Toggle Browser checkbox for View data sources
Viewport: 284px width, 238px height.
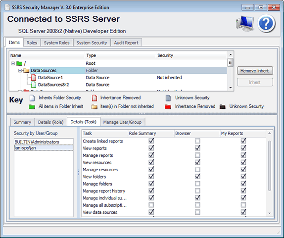coord(197,212)
